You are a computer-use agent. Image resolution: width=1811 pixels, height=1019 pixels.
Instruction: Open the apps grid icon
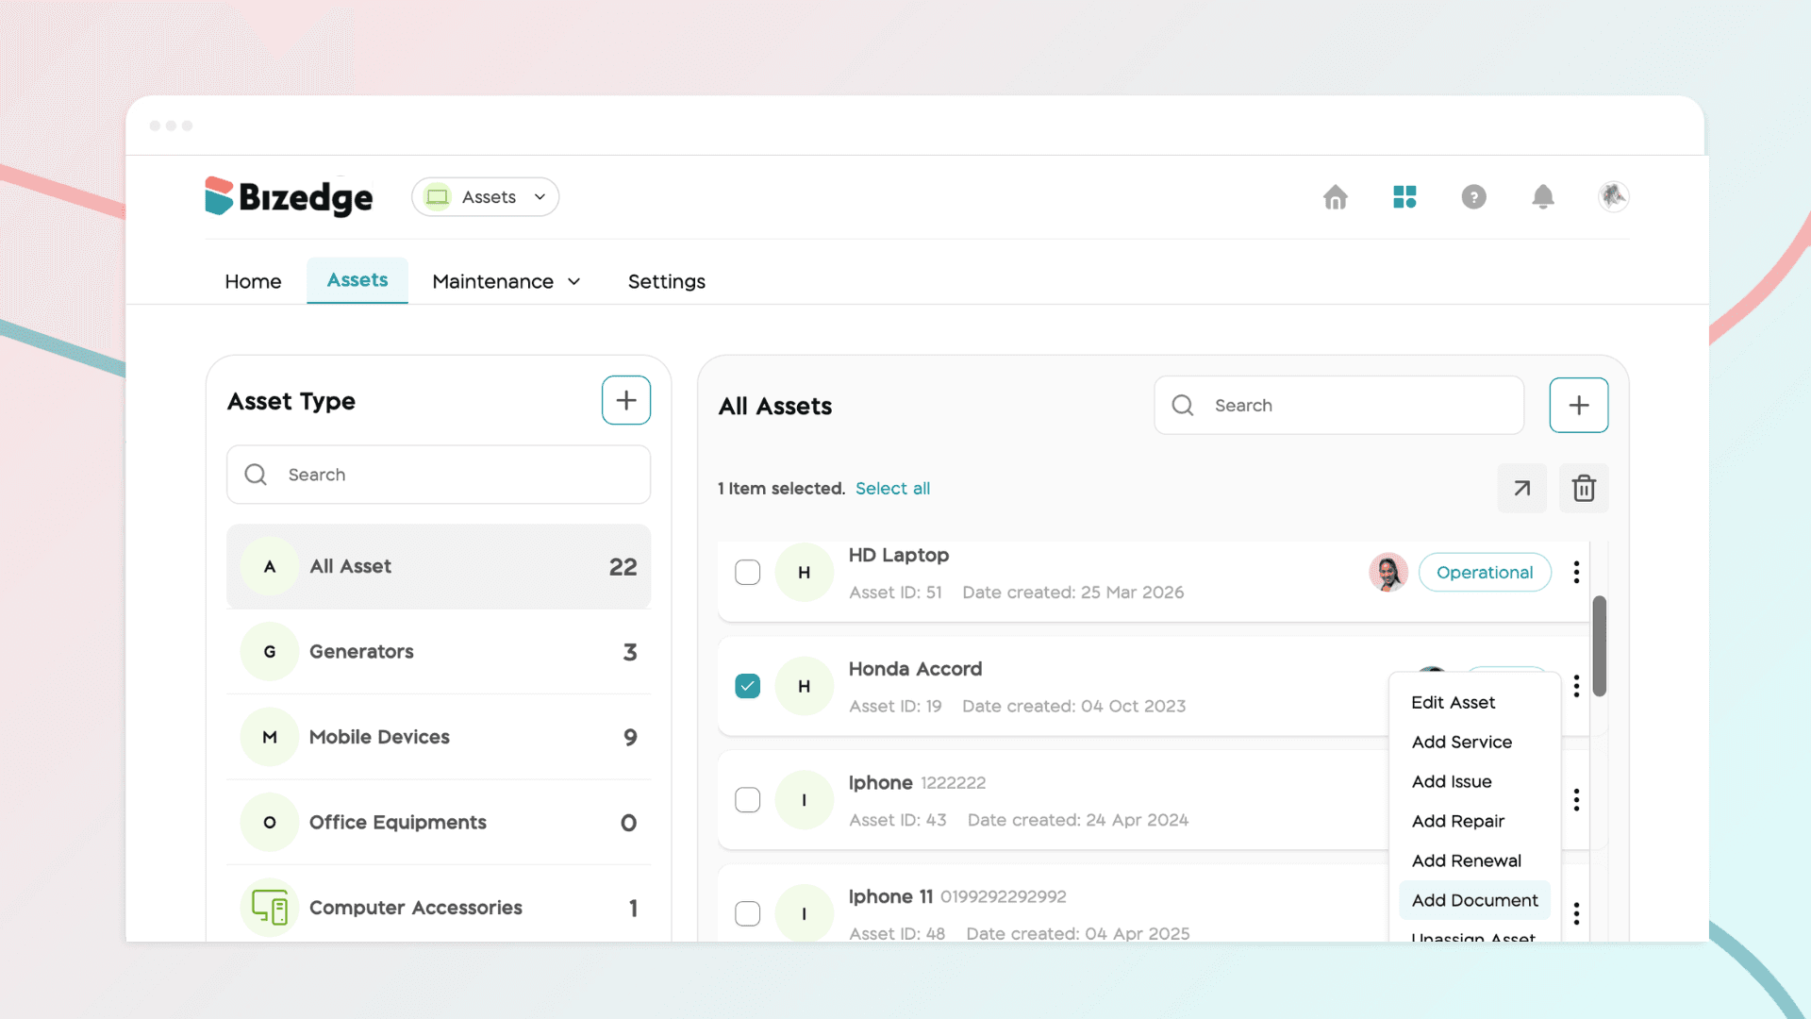pyautogui.click(x=1404, y=197)
